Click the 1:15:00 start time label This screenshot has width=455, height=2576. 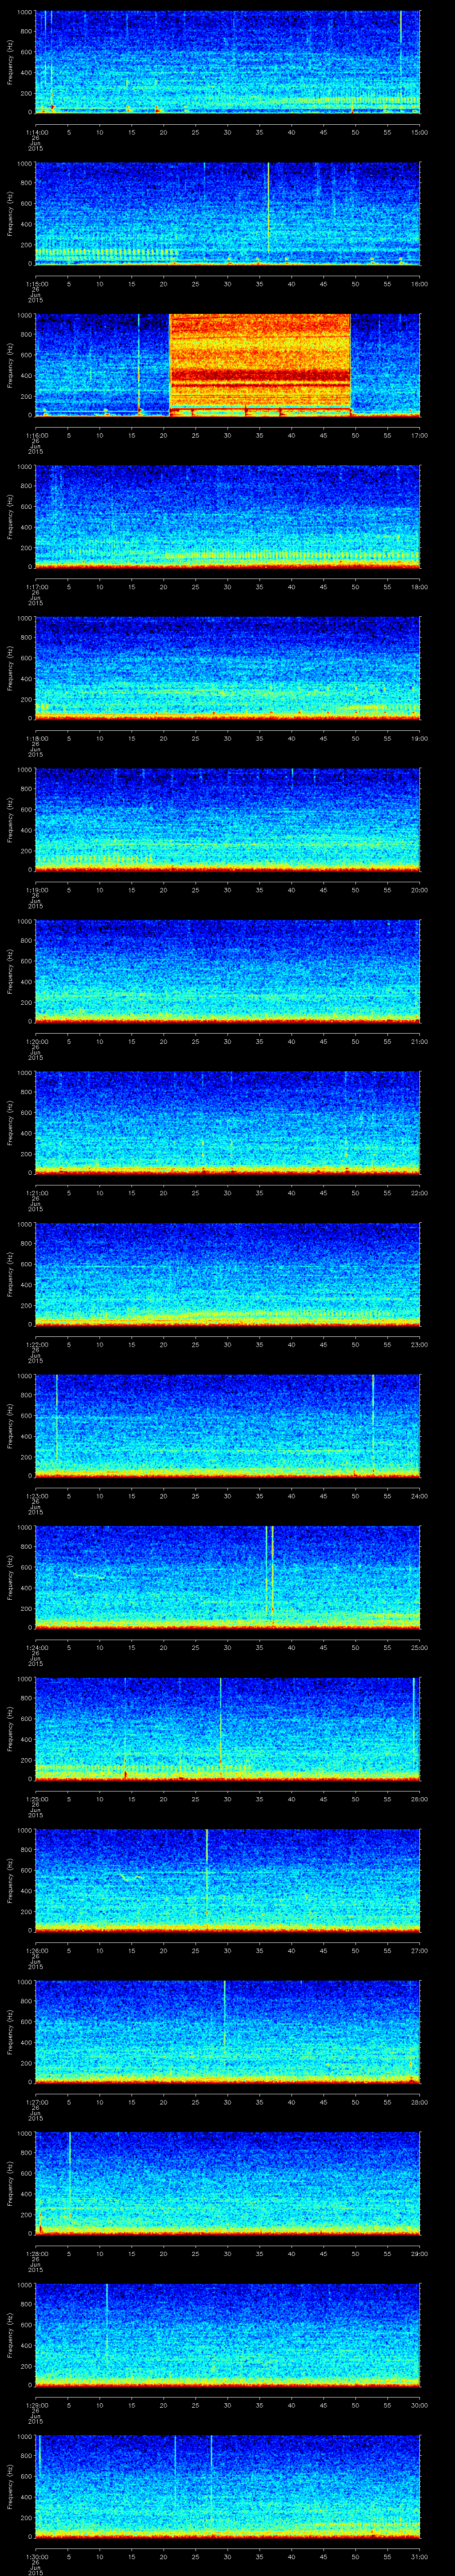36,284
